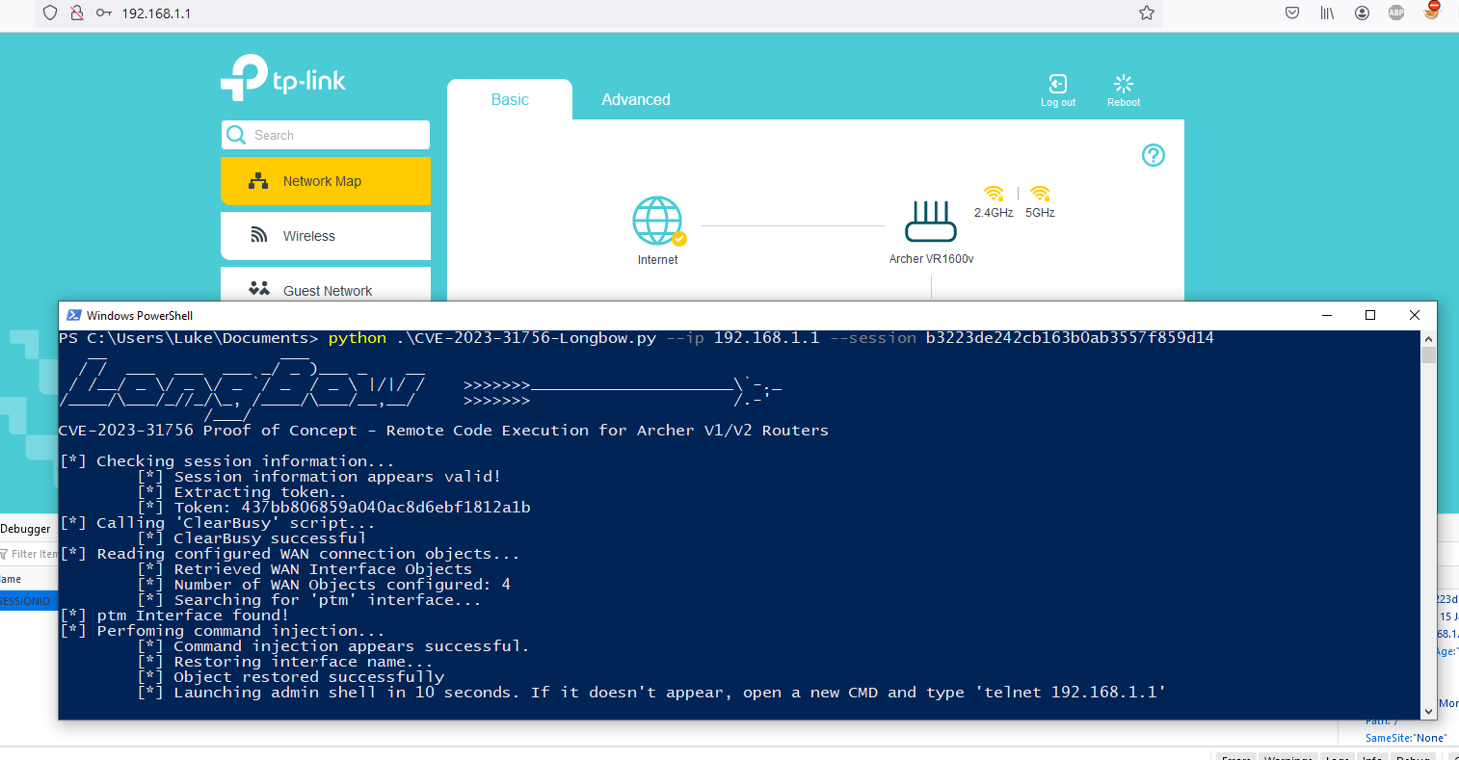Click the 'ClearBusy successful' output line

point(252,538)
